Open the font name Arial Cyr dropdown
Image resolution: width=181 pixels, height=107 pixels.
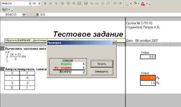[x=30, y=3]
